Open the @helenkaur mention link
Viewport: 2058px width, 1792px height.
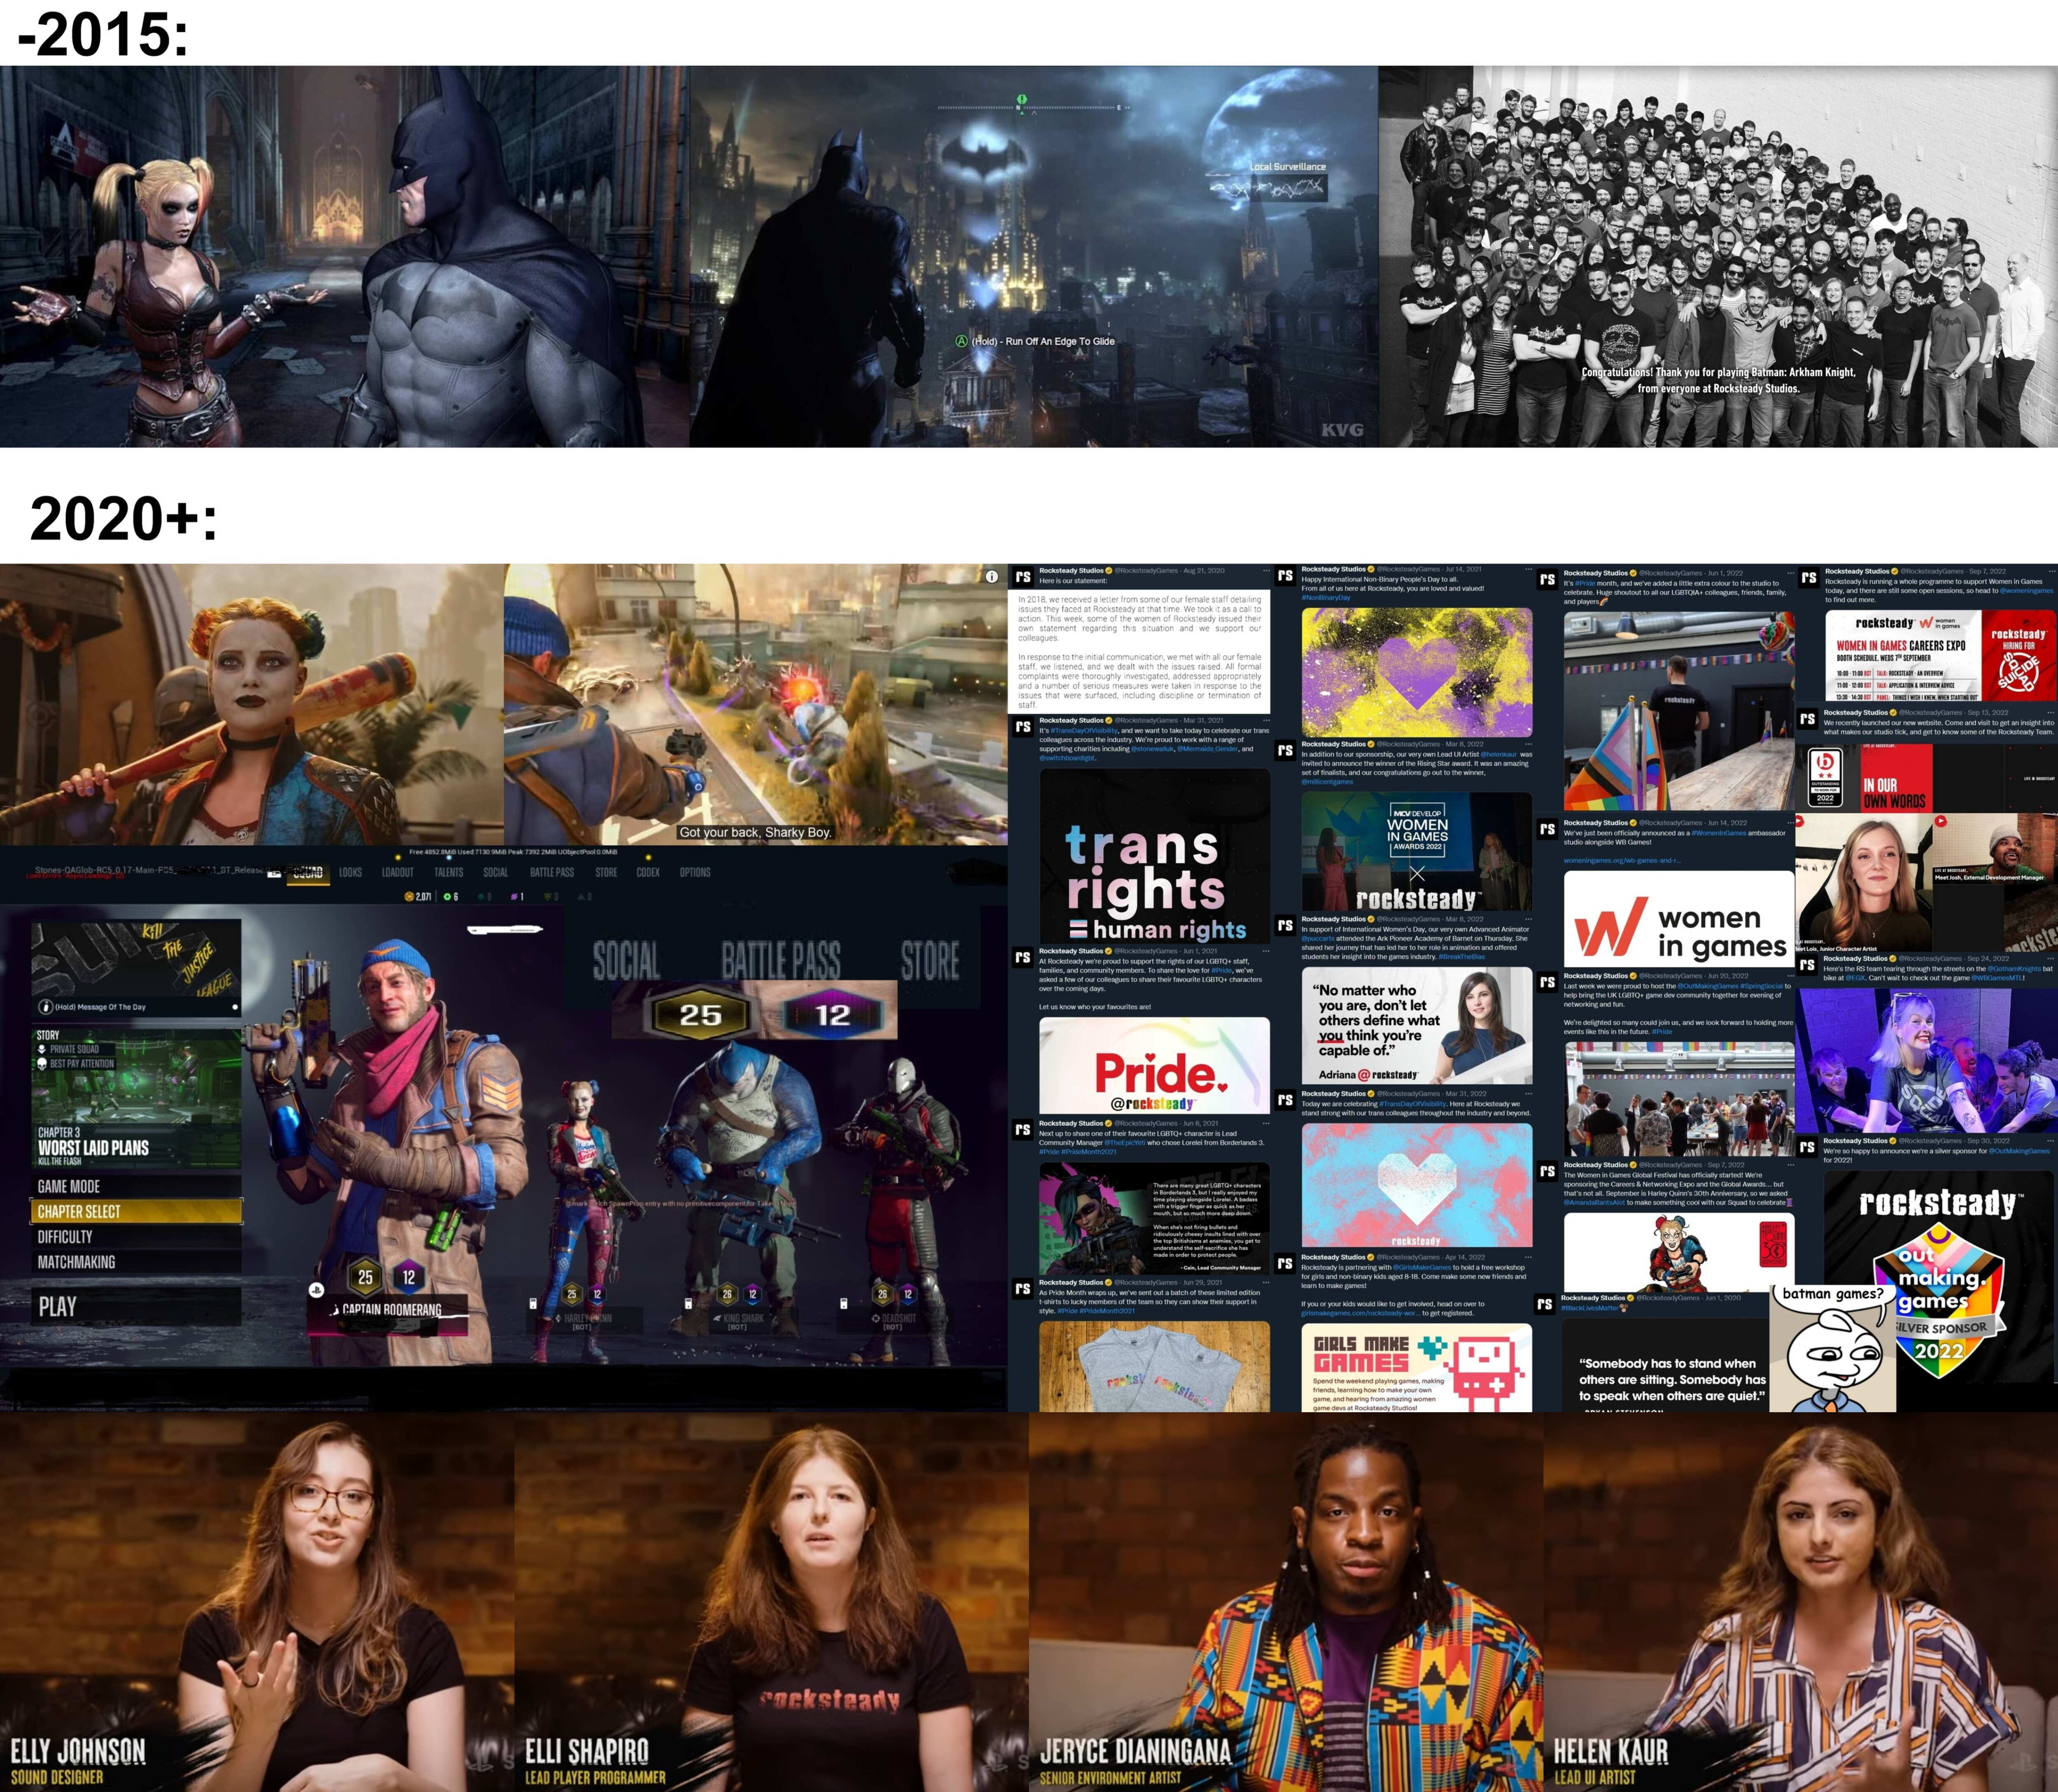(1499, 755)
